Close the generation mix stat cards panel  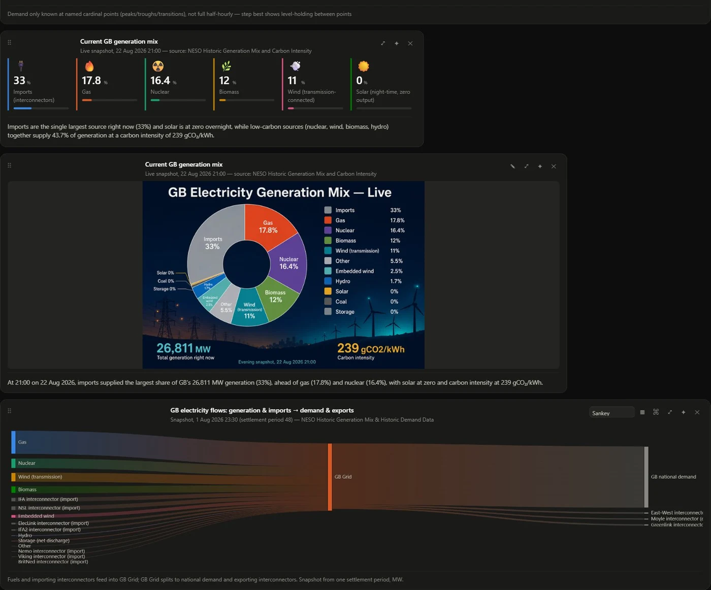[x=410, y=43]
